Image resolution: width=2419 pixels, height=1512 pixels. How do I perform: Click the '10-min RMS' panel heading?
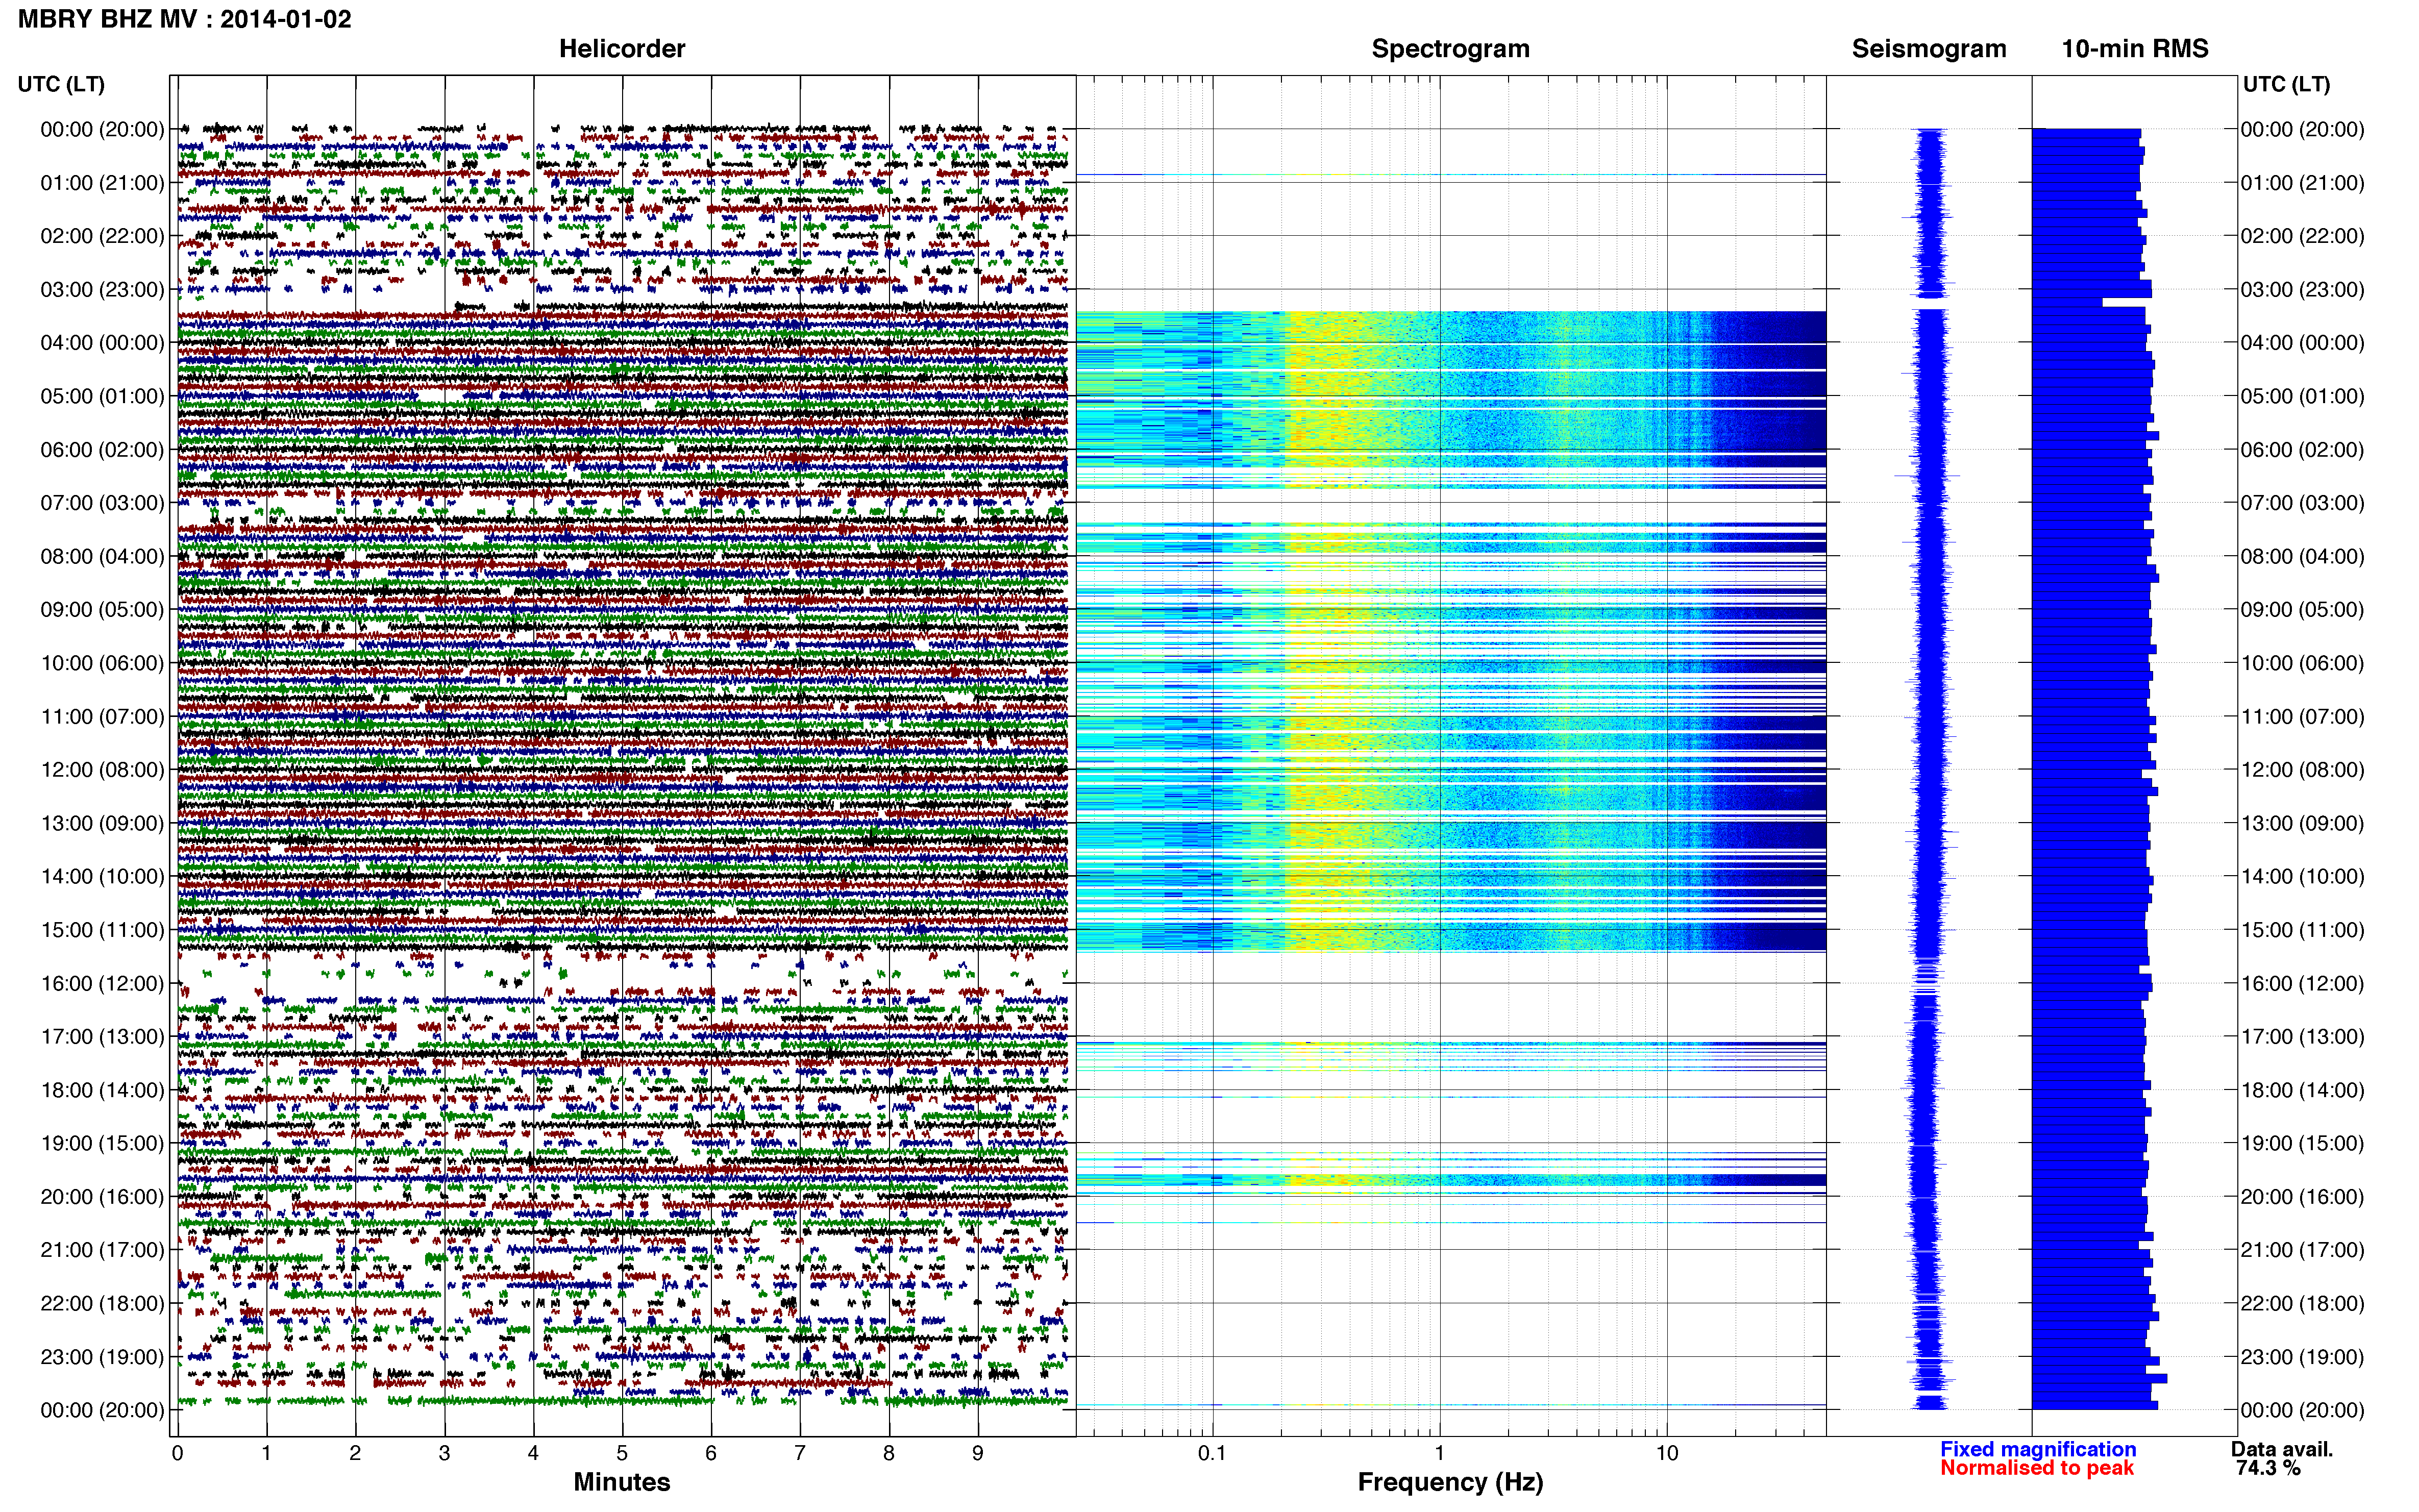pos(2135,48)
